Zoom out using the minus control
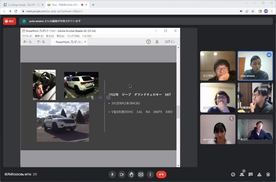Viewport: 276px width, 182px height. (x=108, y=98)
